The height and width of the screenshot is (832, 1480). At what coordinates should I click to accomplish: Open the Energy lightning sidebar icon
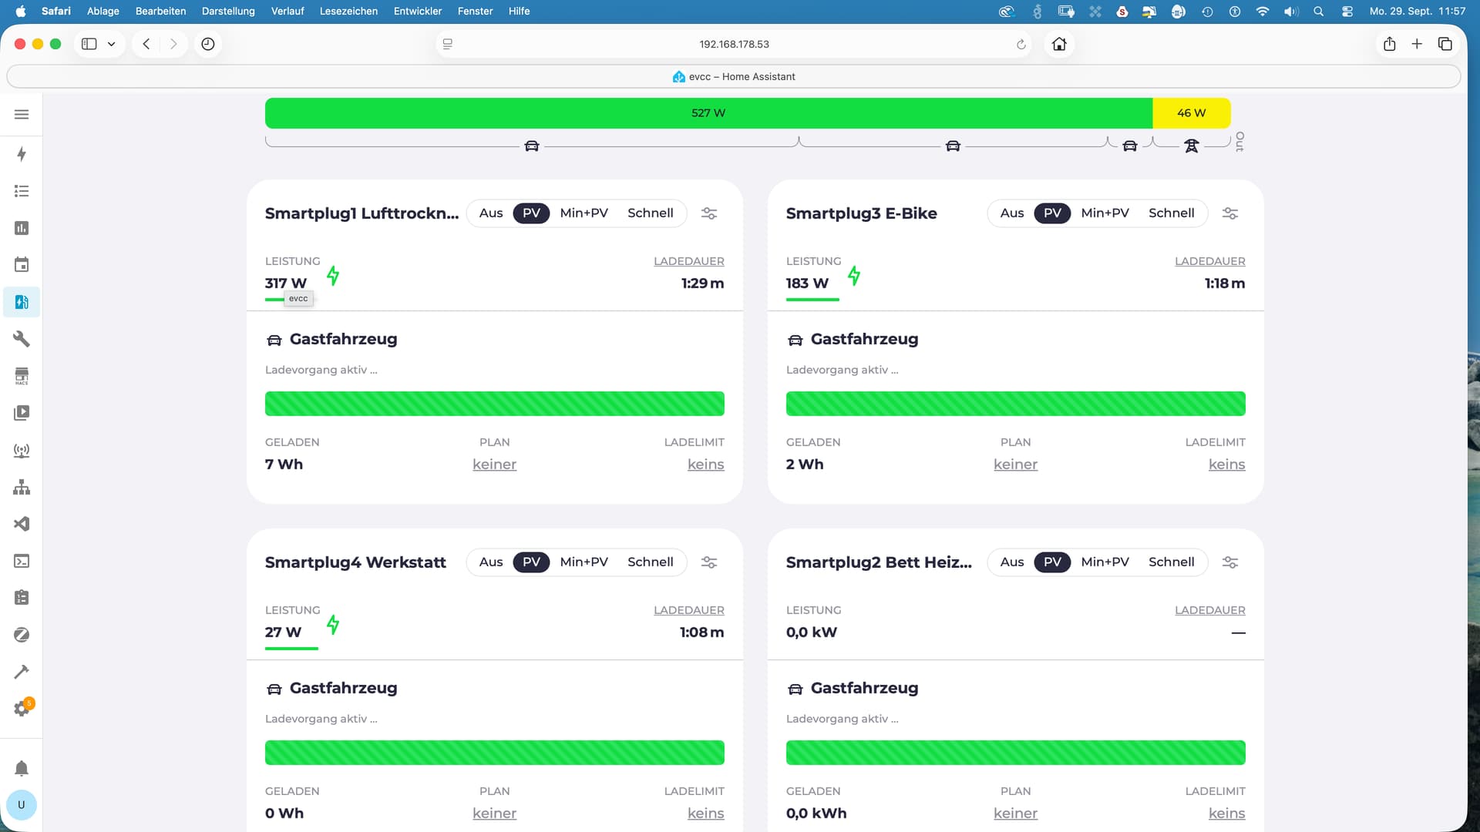(x=22, y=154)
